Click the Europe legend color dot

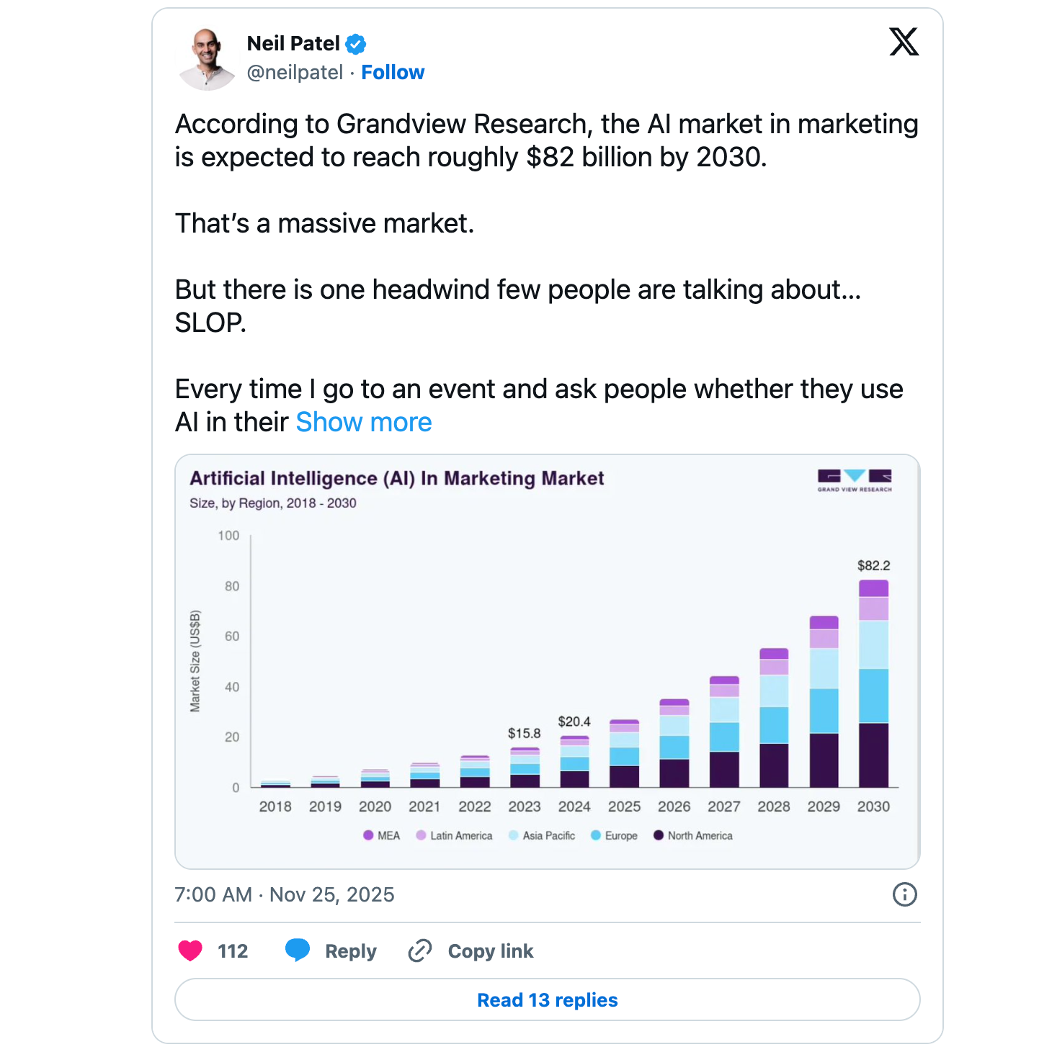pyautogui.click(x=596, y=835)
